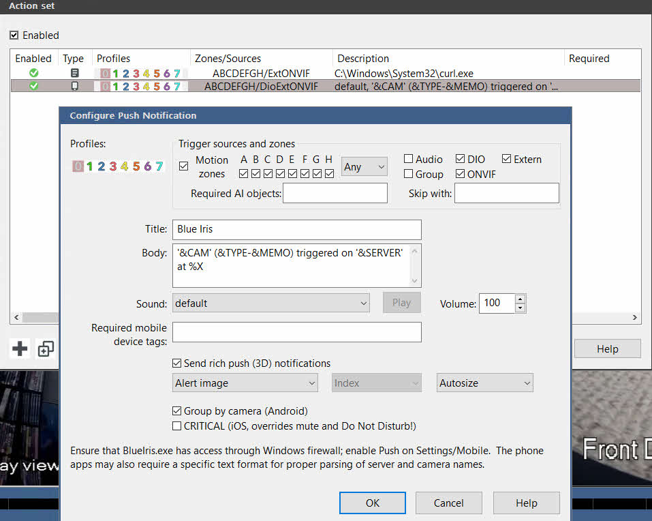652x521 pixels.
Task: Uncheck motion zone A
Action: [244, 173]
